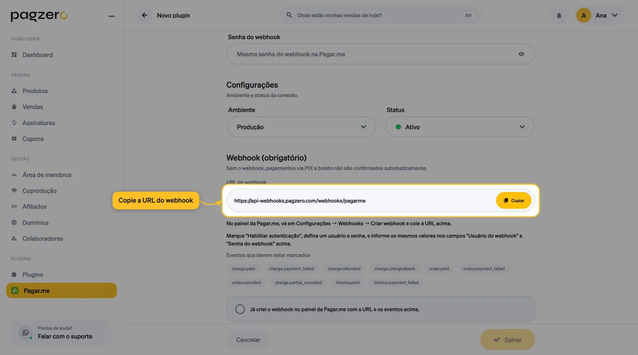Open the Ambiente dropdown set to Produção
The height and width of the screenshot is (355, 638).
[x=301, y=127]
